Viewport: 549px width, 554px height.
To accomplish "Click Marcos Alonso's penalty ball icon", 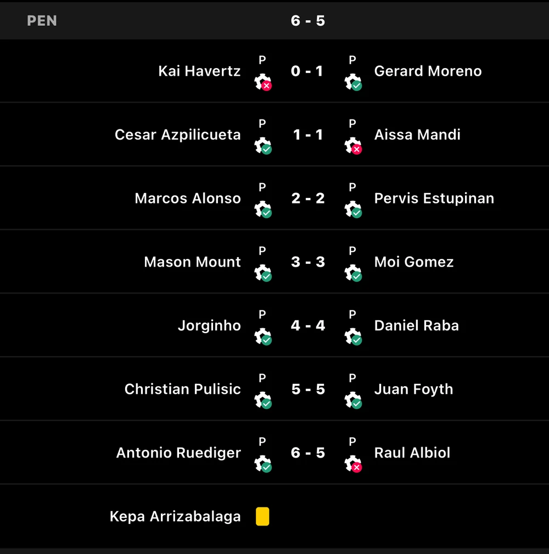I will pos(263,209).
